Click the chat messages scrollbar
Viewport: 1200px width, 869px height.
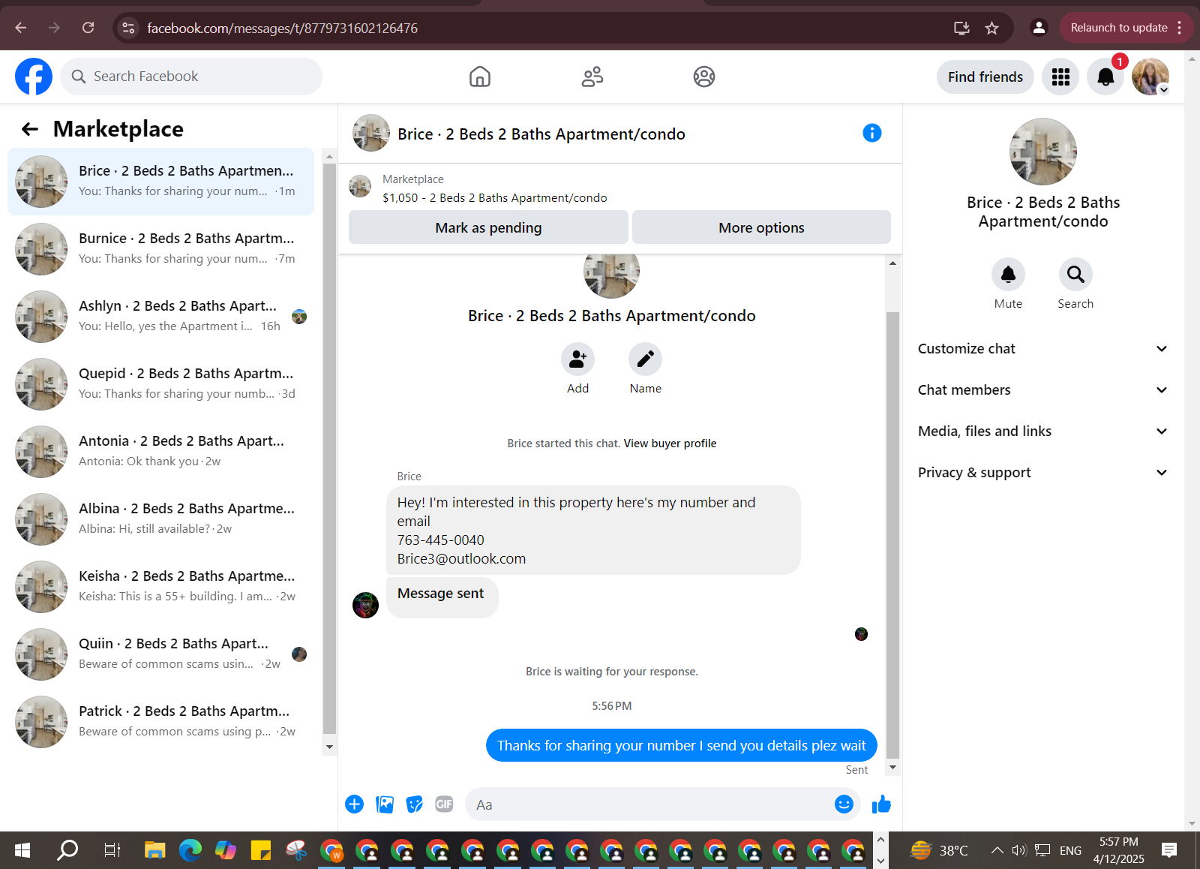pos(892,534)
